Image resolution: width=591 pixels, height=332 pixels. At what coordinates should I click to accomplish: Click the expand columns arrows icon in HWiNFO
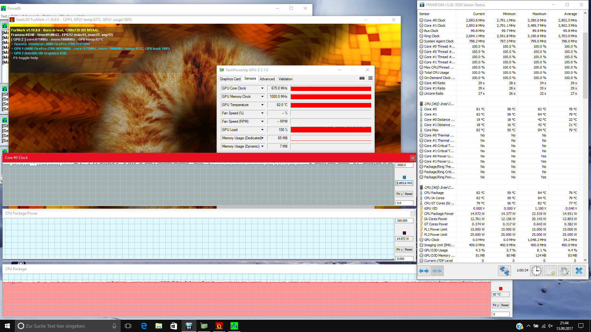pyautogui.click(x=424, y=271)
